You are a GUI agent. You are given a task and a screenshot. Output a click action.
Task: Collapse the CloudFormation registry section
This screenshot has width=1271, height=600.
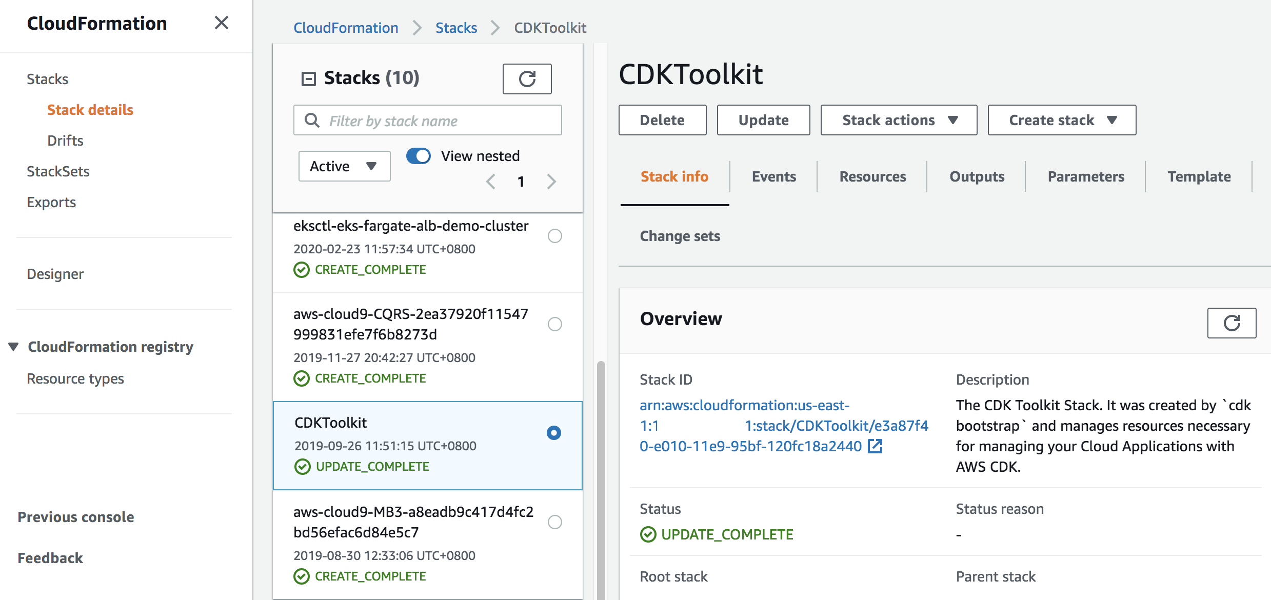14,347
